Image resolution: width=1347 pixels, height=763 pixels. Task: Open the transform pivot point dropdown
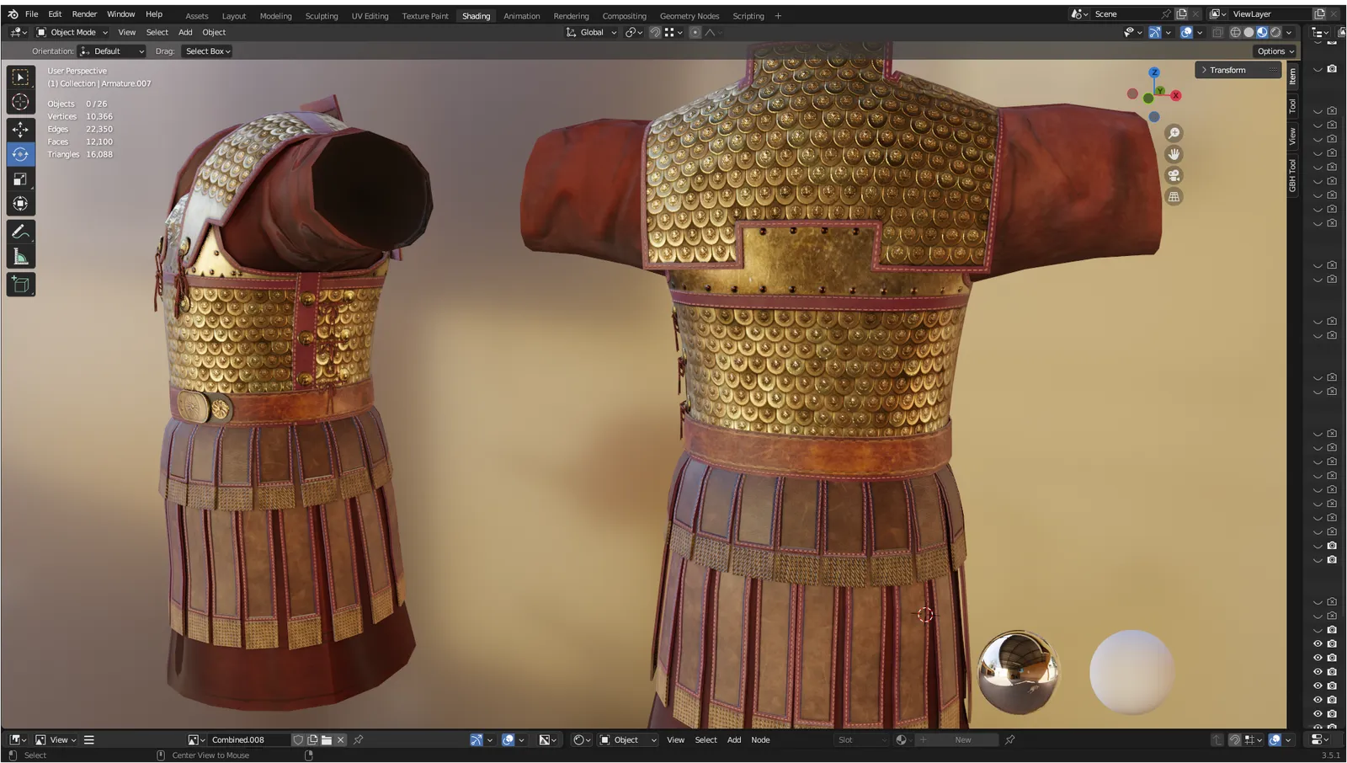[634, 32]
